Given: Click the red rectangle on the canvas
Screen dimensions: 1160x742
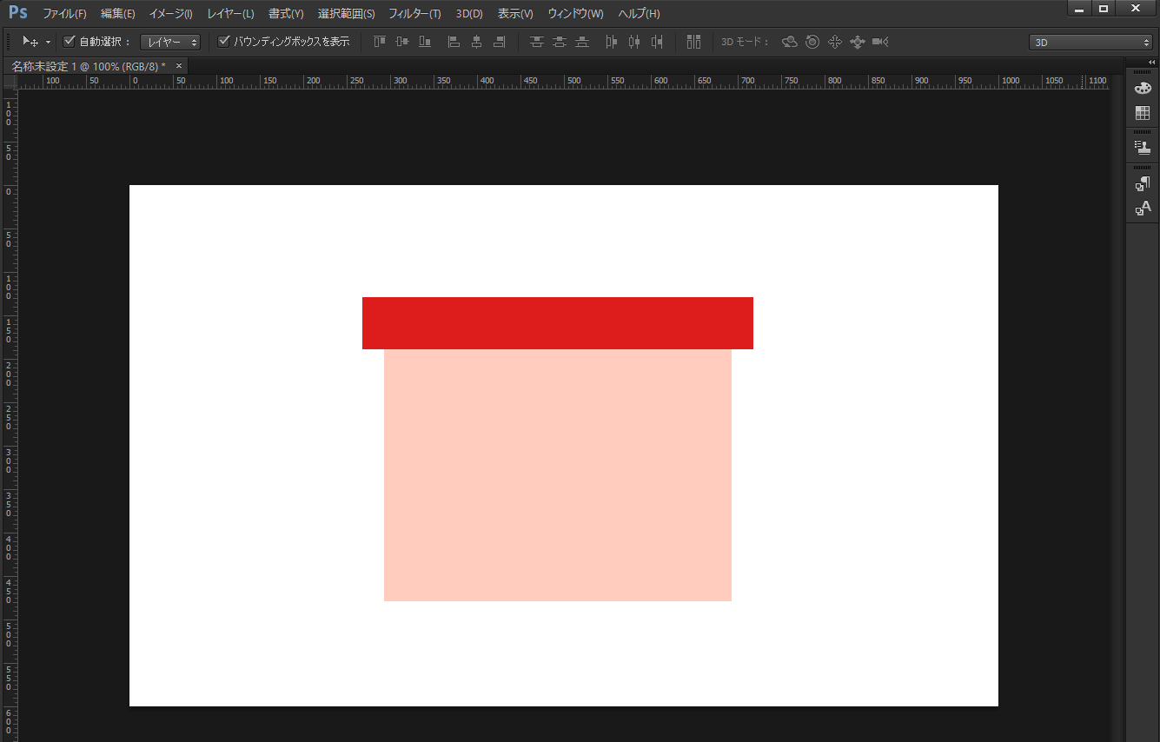Looking at the screenshot, I should 557,323.
